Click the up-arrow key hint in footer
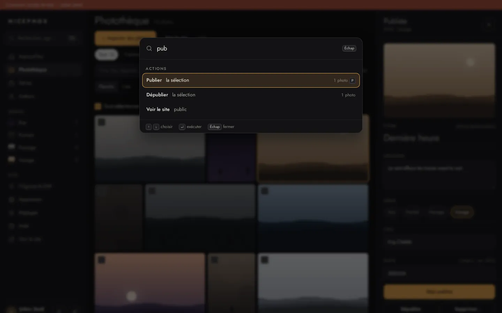502x313 pixels. click(149, 127)
